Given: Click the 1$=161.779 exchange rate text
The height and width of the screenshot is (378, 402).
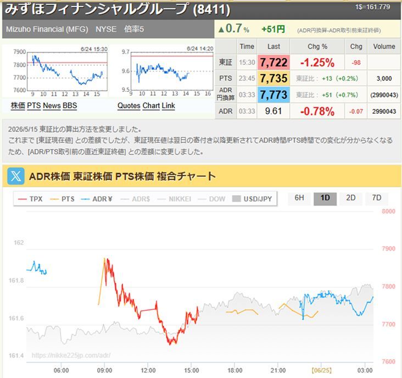Looking at the screenshot, I should pos(372,7).
